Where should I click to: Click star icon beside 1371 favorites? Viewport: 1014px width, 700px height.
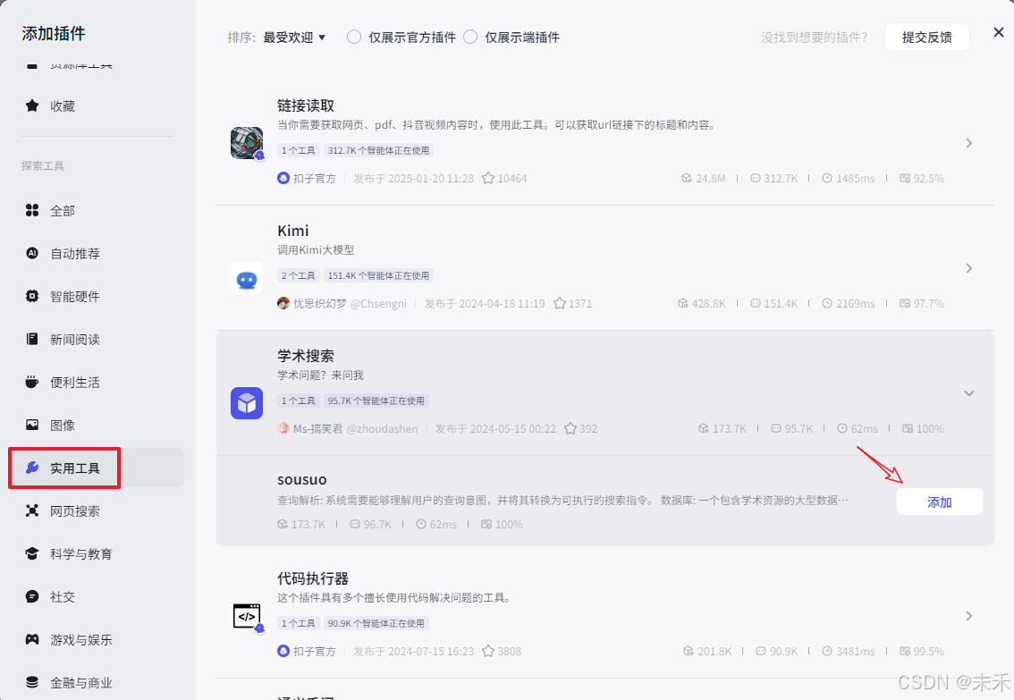(x=560, y=303)
